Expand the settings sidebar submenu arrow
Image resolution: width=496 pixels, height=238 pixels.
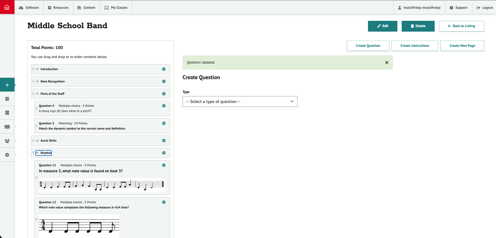pyautogui.click(x=15, y=155)
